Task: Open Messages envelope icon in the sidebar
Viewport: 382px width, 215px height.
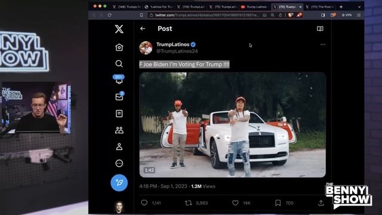Action: pyautogui.click(x=119, y=97)
